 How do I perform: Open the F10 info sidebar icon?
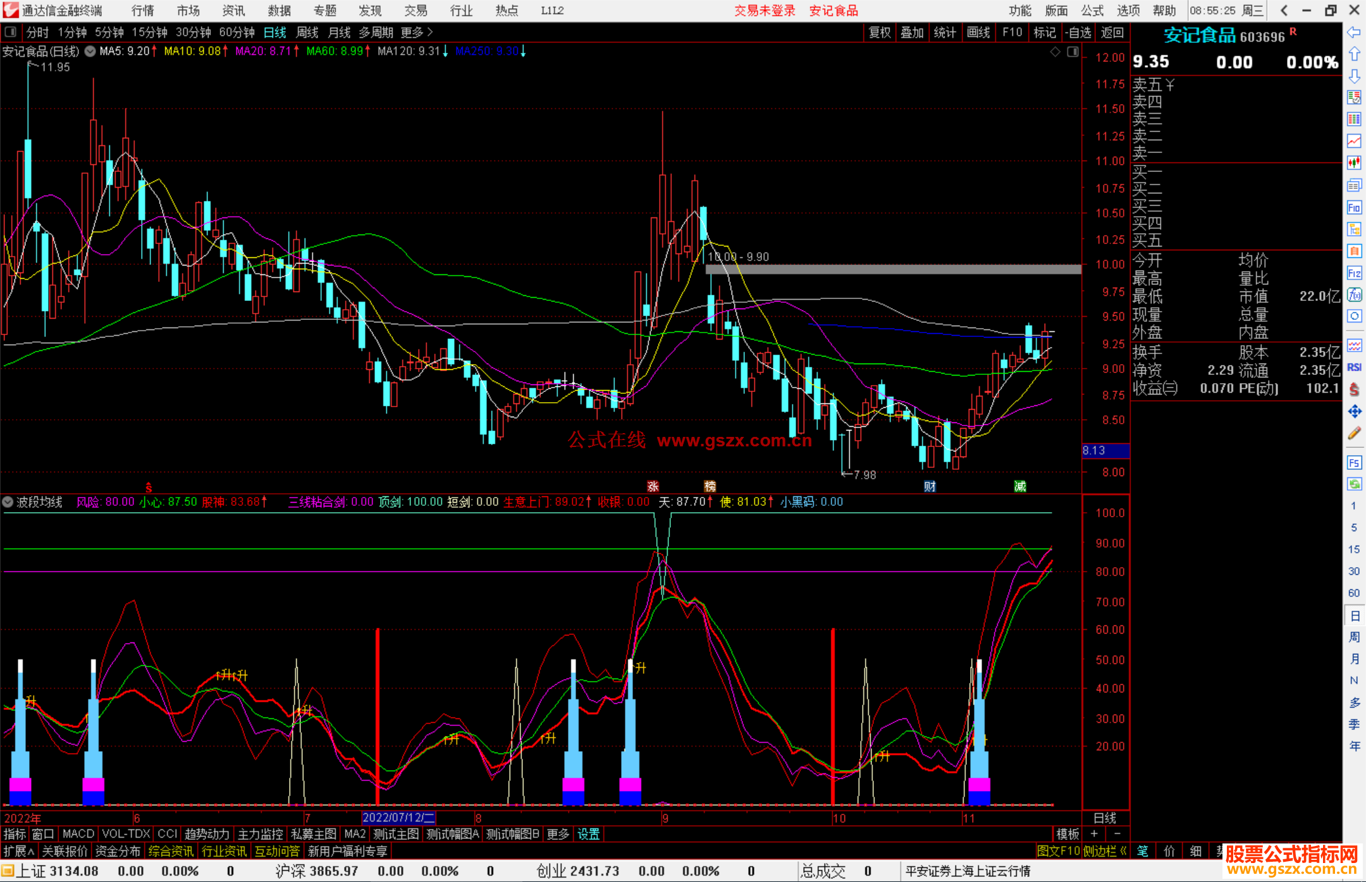pos(1354,208)
